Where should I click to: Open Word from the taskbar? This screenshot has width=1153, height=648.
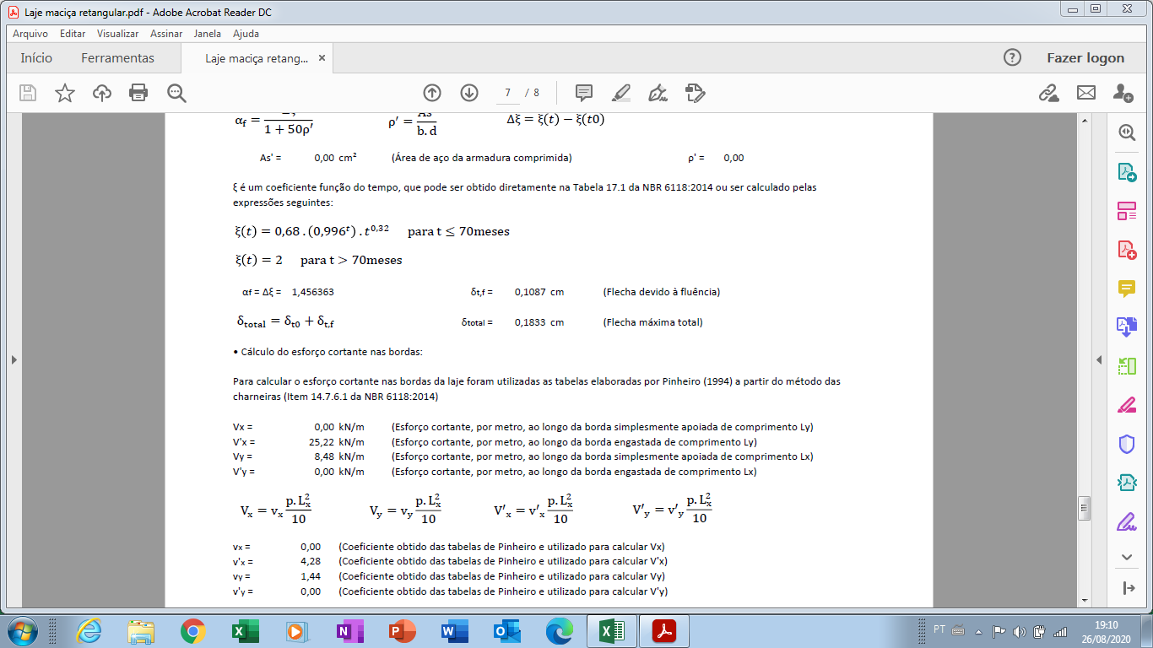tap(454, 631)
